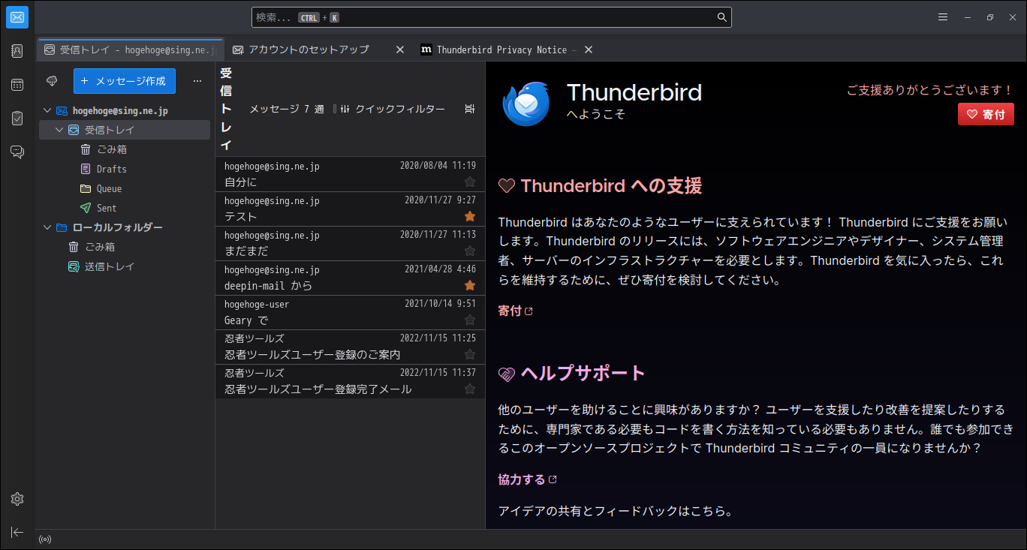The height and width of the screenshot is (550, 1027).
Task: Click the Sent folder icon
Action: tap(86, 208)
